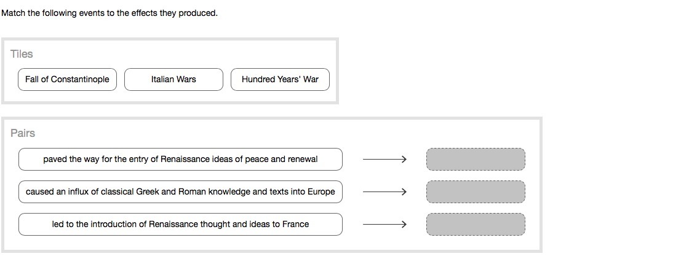Click the gray border of the Pairs panel

540,184
